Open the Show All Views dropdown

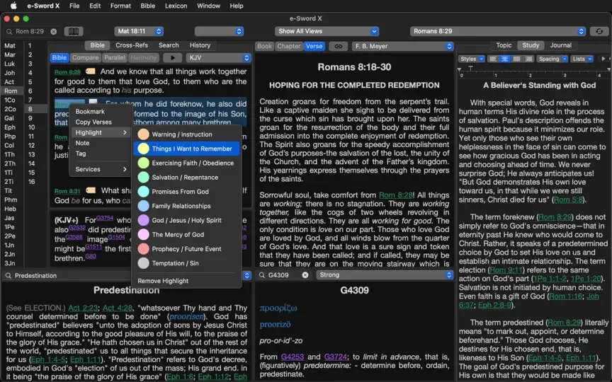pyautogui.click(x=327, y=31)
